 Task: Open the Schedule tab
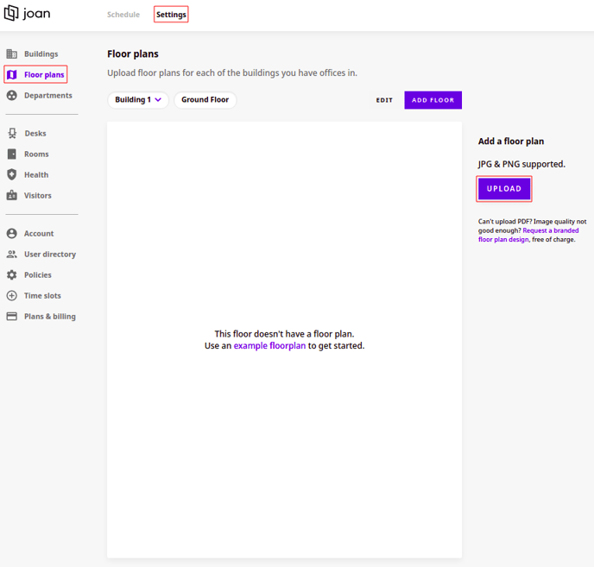[x=123, y=15]
